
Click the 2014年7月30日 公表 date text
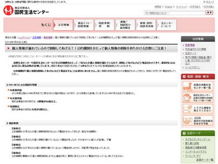pos(16,42)
